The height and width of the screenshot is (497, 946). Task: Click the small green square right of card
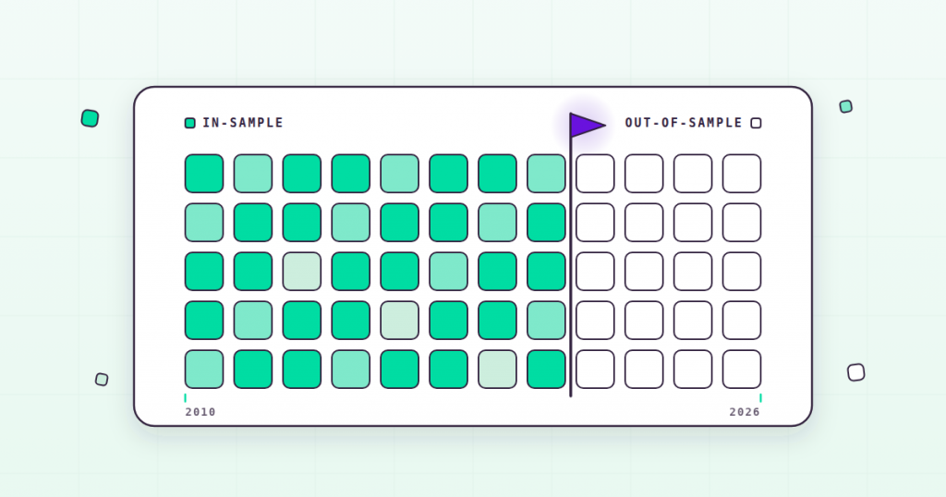[x=846, y=107]
